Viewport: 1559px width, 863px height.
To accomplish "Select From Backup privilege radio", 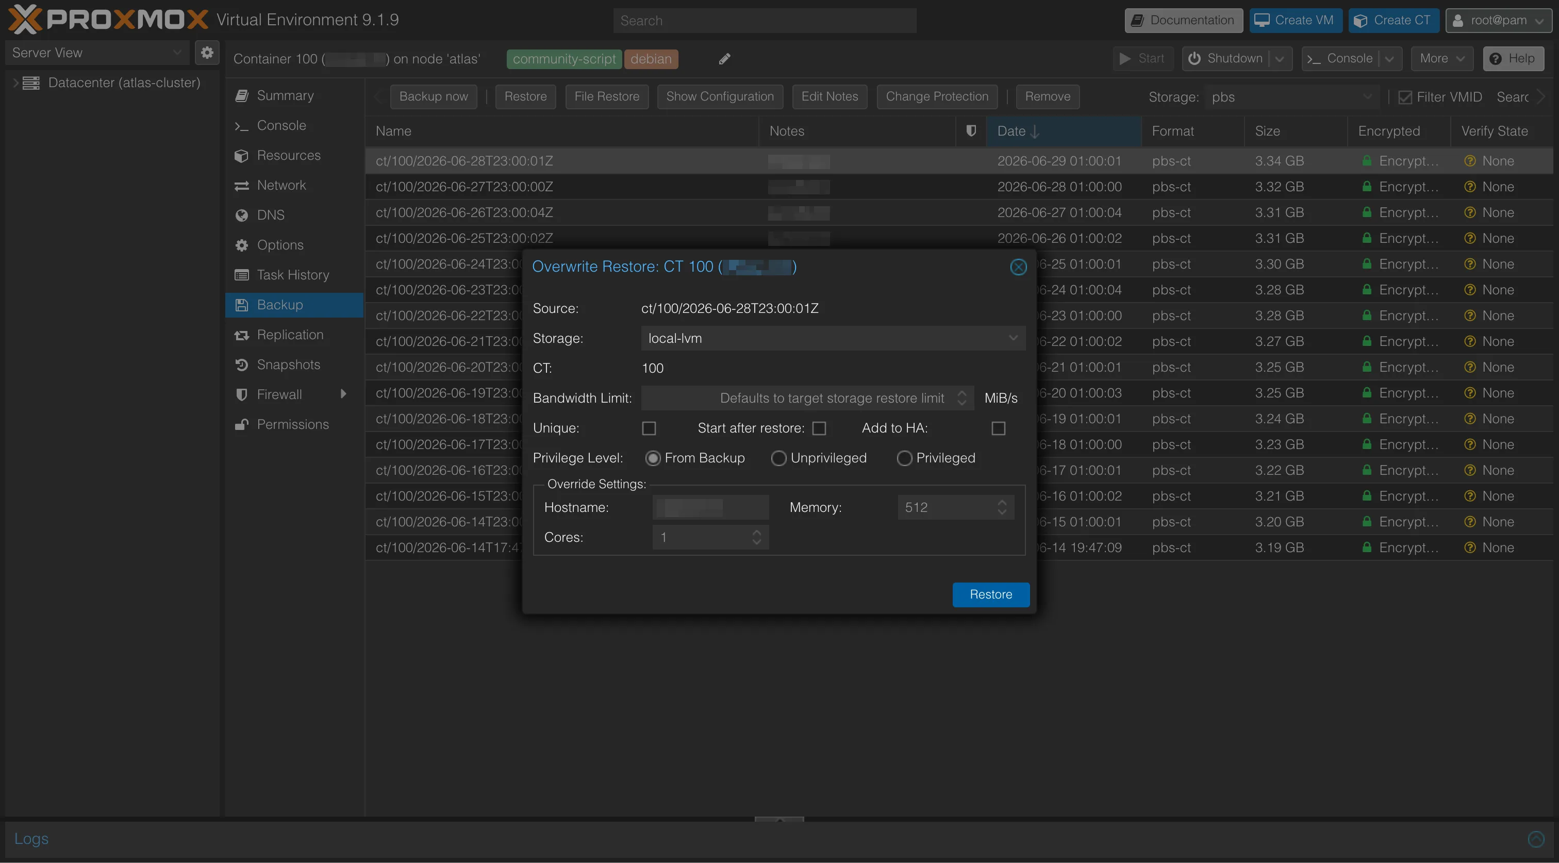I will pyautogui.click(x=652, y=458).
